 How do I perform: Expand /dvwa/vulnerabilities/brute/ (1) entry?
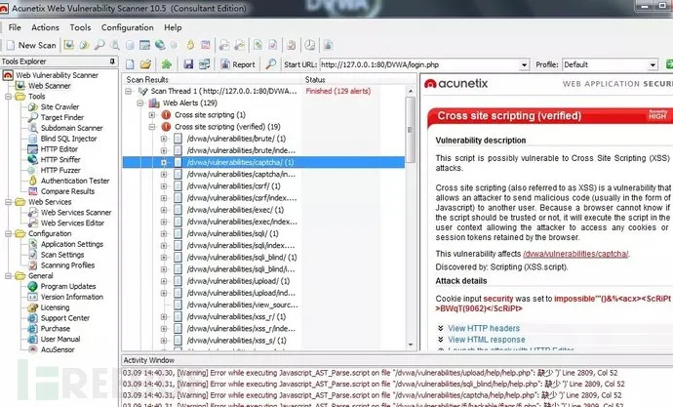click(x=164, y=139)
